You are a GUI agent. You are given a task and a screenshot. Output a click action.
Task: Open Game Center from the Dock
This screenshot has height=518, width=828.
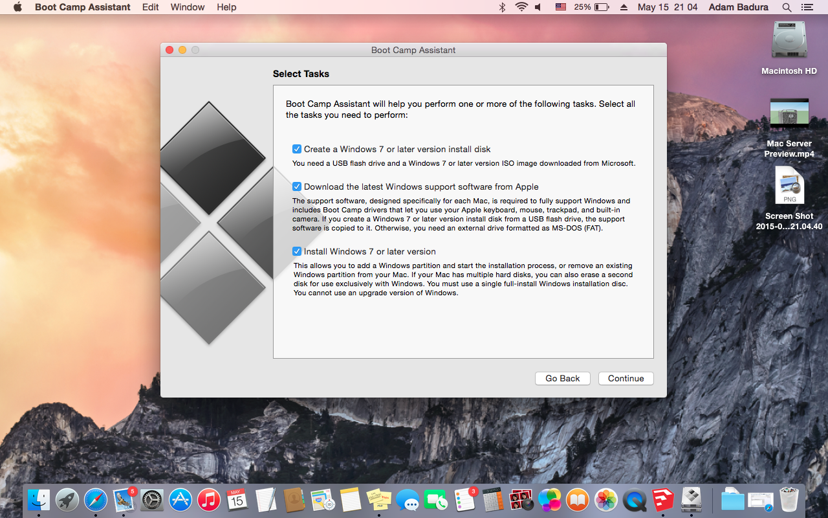(x=550, y=500)
